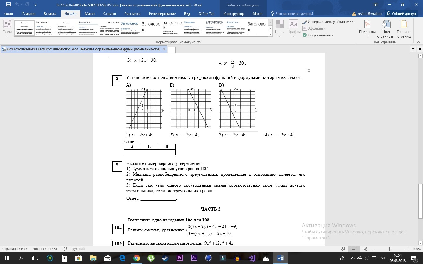Open the Шрифты theme fonts menu
423x264 pixels.
(x=293, y=28)
